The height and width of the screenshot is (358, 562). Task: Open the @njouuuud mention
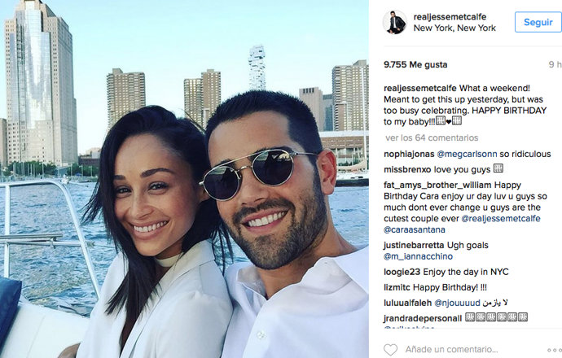pyautogui.click(x=457, y=303)
